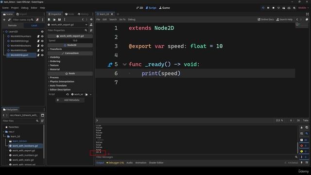This screenshot has width=311, height=175.
Task: Toggle warning messages filter in Output
Action: tap(304, 151)
